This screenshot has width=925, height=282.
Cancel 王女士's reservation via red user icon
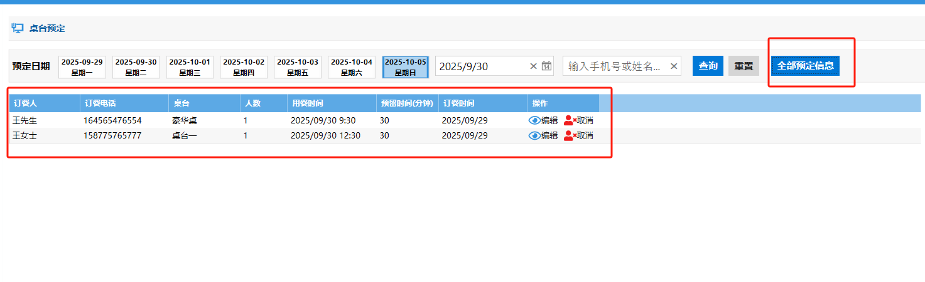(x=570, y=135)
